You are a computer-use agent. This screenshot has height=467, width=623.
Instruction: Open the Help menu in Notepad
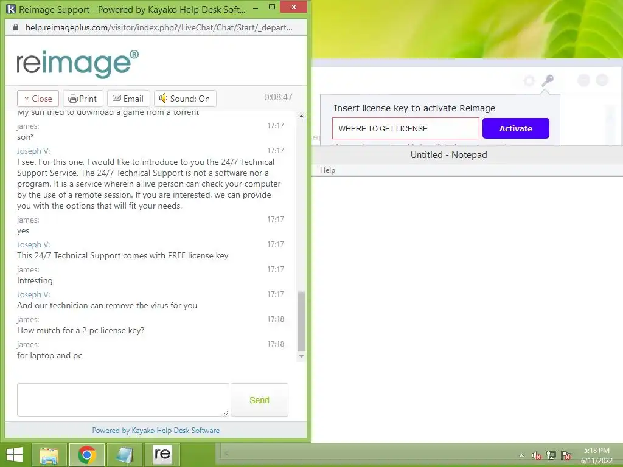pos(327,170)
